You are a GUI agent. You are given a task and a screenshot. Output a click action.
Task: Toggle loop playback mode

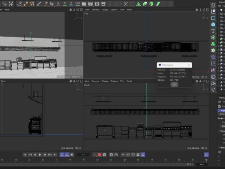click(x=62, y=155)
